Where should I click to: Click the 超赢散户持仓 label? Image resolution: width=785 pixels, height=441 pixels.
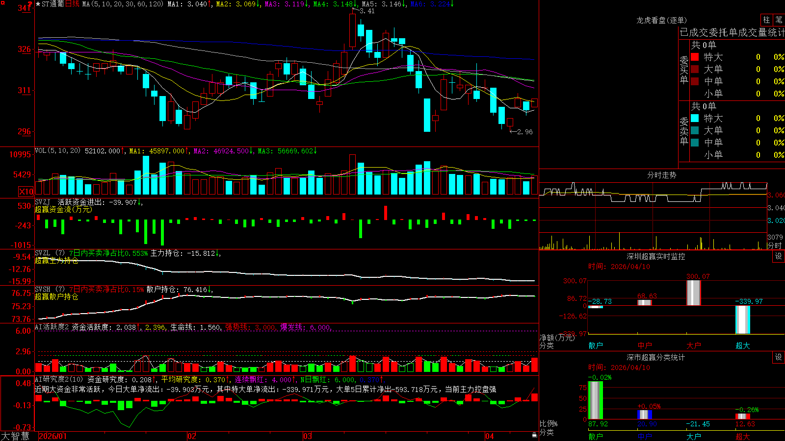point(56,296)
